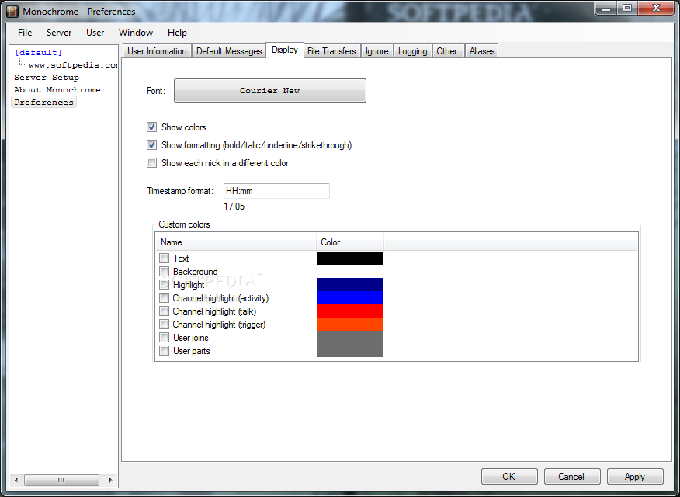Click blue Channel highlight (activity) swatch
Image resolution: width=680 pixels, height=497 pixels.
[350, 298]
